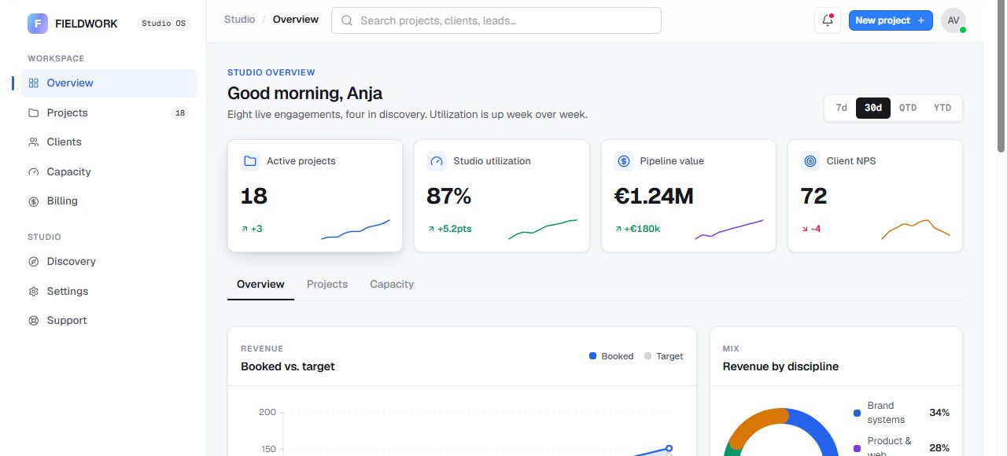
Task: Click the Pipeline value card
Action: (x=688, y=196)
